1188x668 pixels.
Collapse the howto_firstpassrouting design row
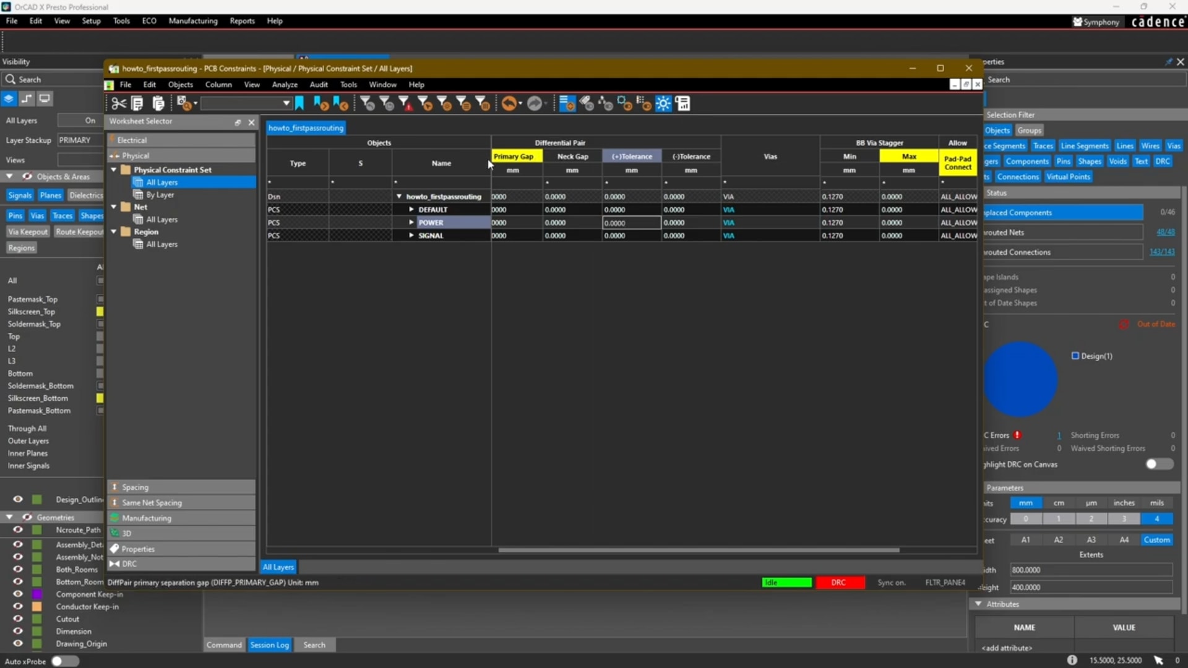(x=399, y=196)
